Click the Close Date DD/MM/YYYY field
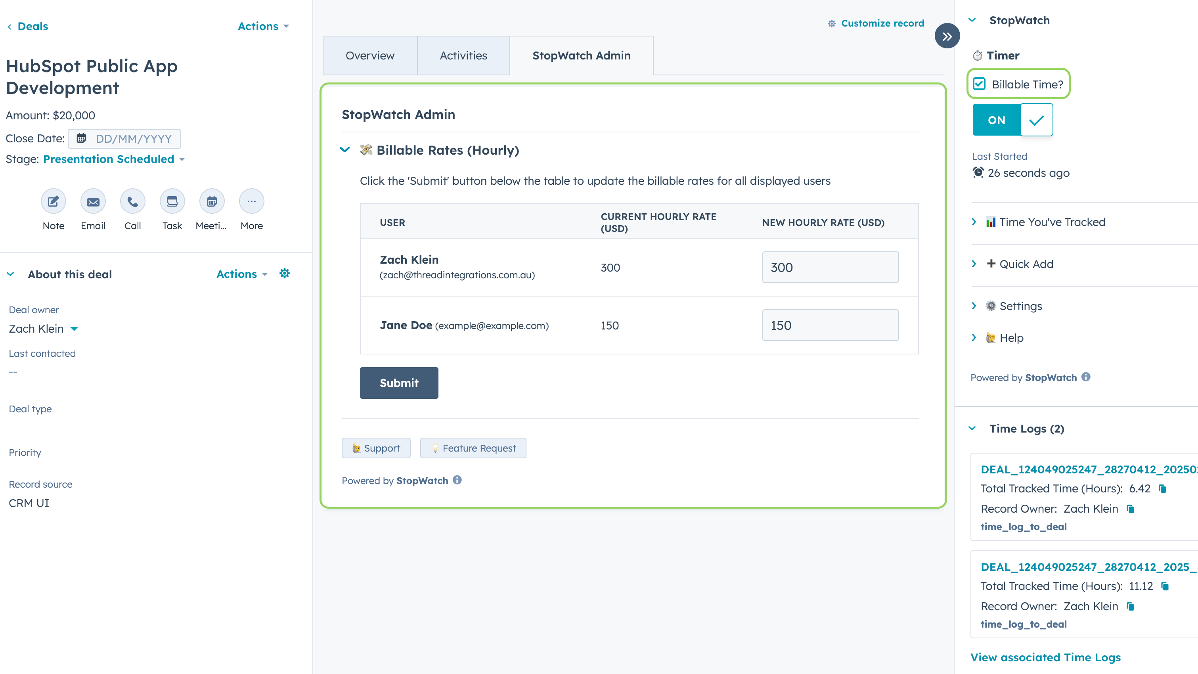Viewport: 1198px width, 674px height. (124, 139)
